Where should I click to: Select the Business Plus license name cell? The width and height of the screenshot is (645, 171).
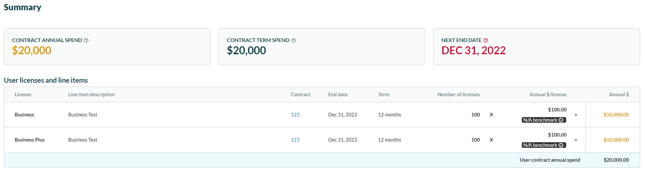pyautogui.click(x=29, y=140)
